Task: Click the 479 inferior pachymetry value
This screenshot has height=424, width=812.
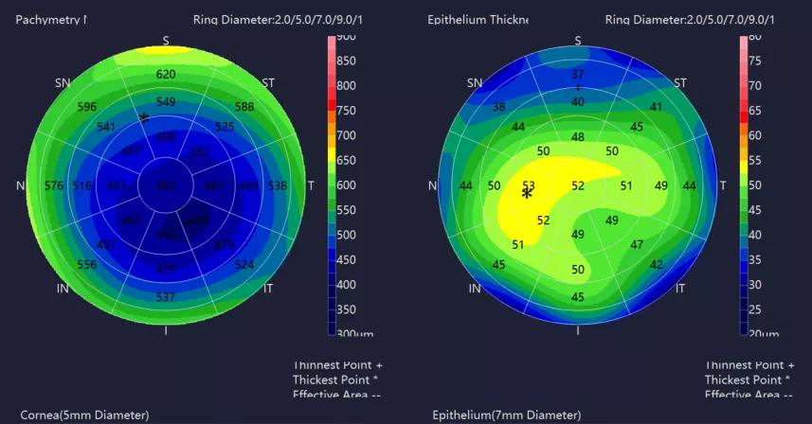Action: point(166,270)
